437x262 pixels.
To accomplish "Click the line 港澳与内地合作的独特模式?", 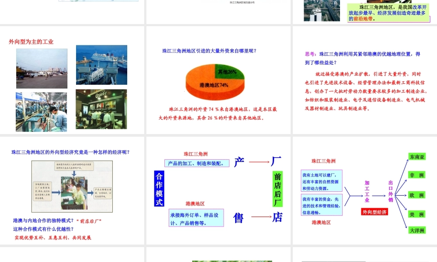I will pyautogui.click(x=43, y=221).
